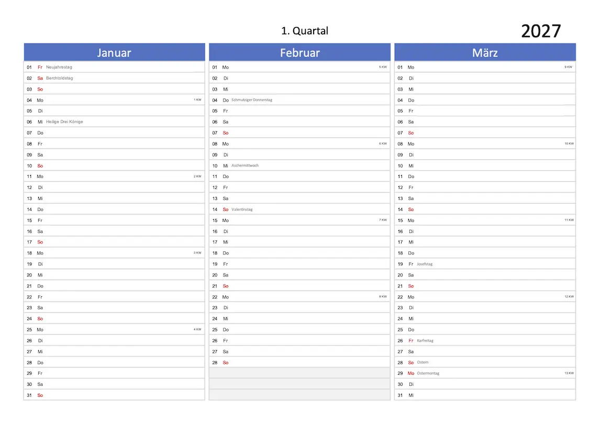Open the Schmutziger Donnerstag entry in Februar
Image resolution: width=600 pixels, height=424 pixels.
click(252, 100)
